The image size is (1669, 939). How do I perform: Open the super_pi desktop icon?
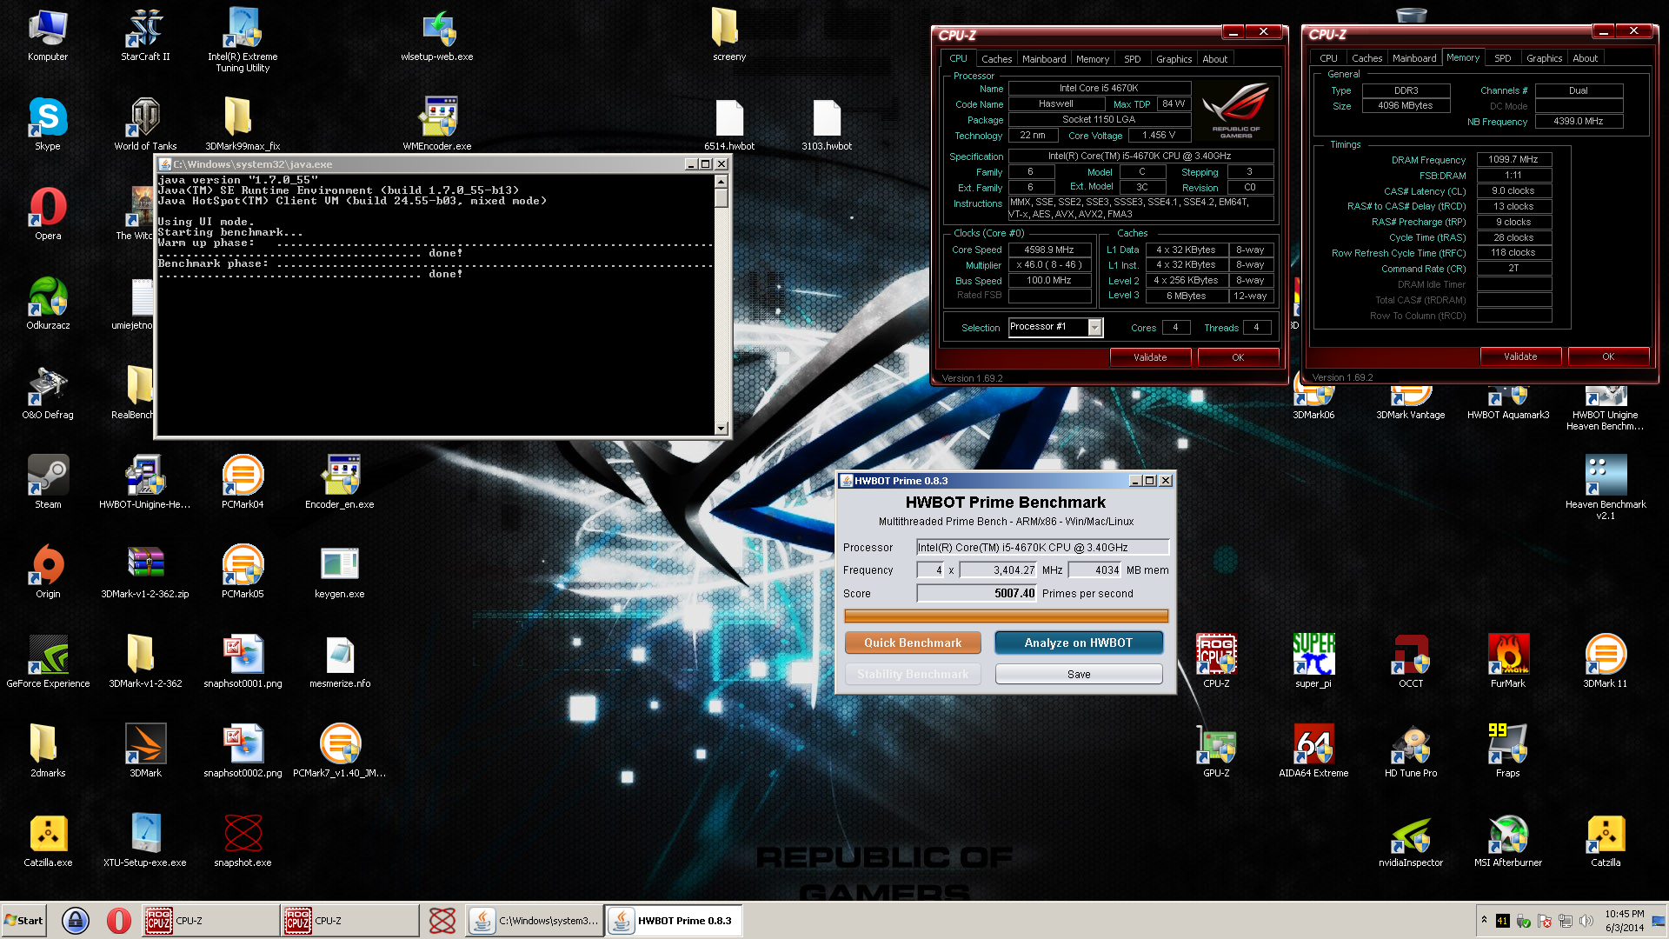pyautogui.click(x=1313, y=662)
